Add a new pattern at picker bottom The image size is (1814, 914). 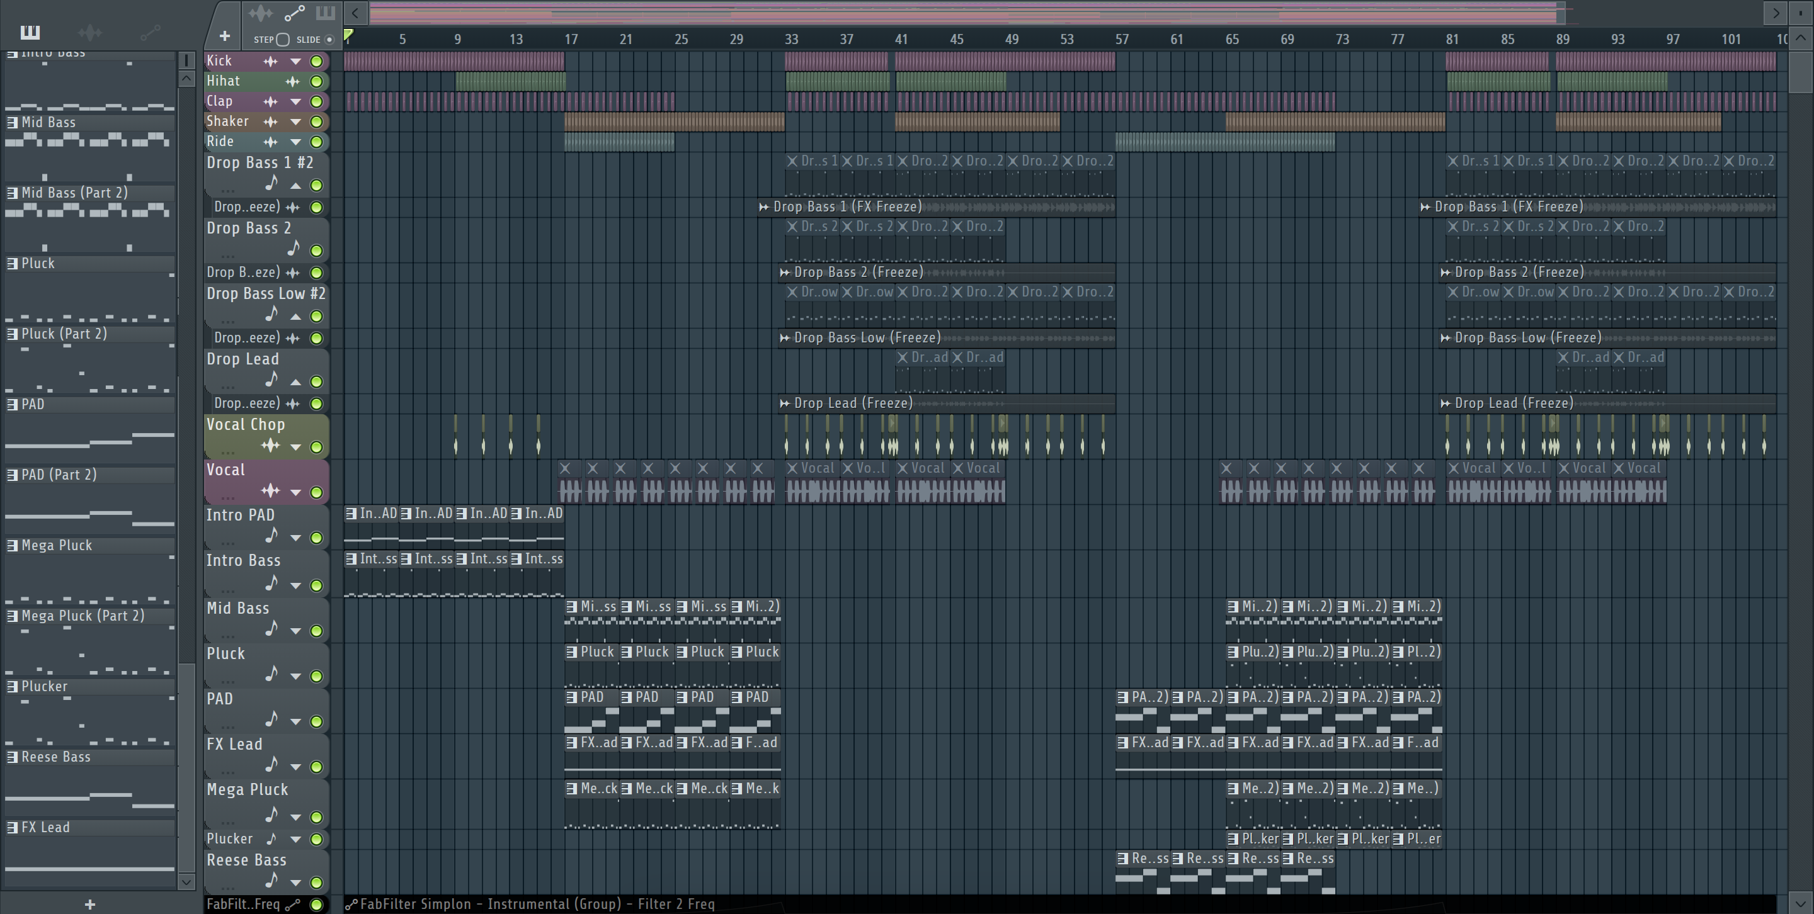coord(89,904)
